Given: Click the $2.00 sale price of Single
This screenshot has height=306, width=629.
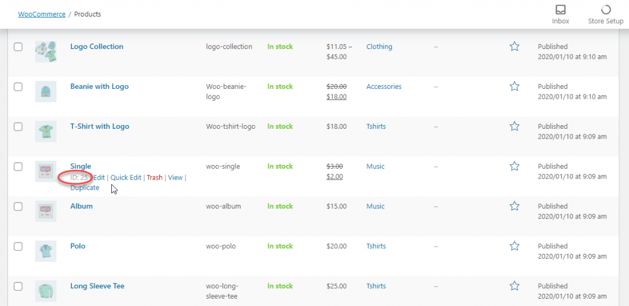Looking at the screenshot, I should pyautogui.click(x=335, y=177).
